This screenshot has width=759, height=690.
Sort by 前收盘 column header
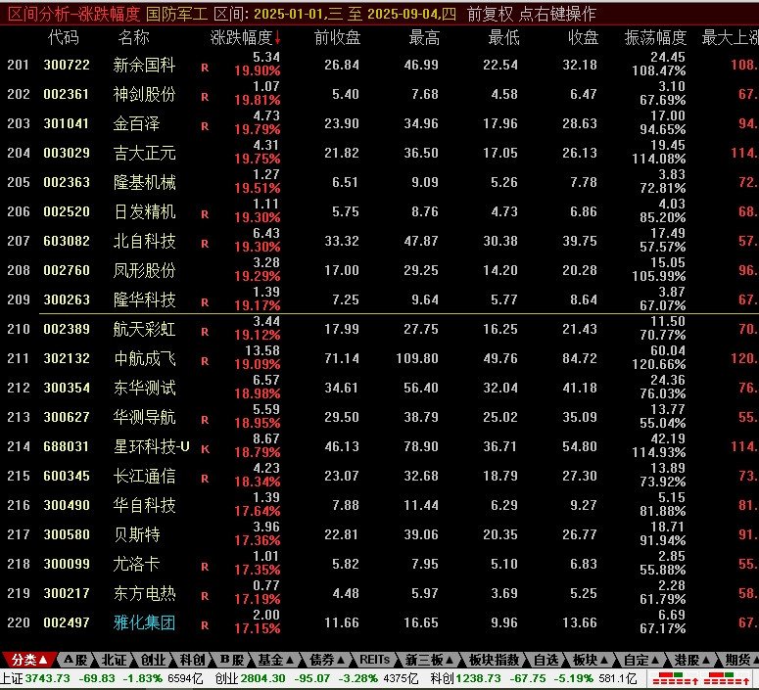[x=337, y=37]
